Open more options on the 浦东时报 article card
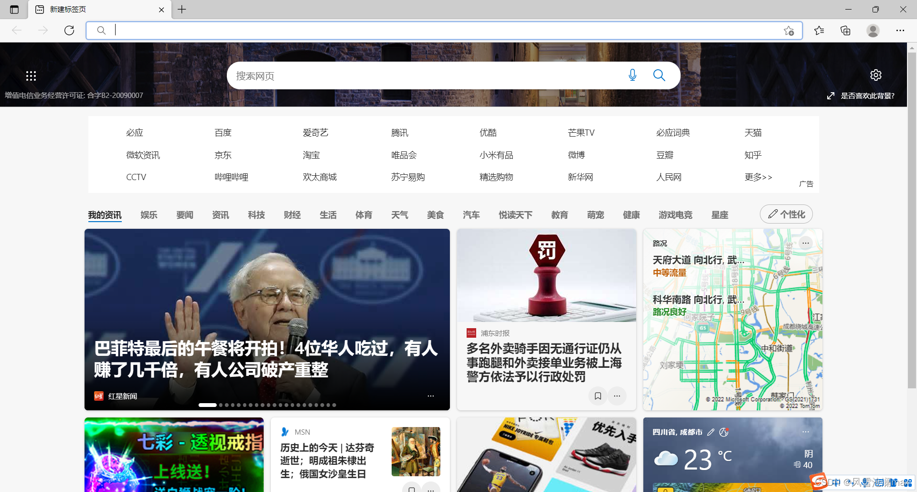Screen dimensions: 917x492 click(617, 396)
